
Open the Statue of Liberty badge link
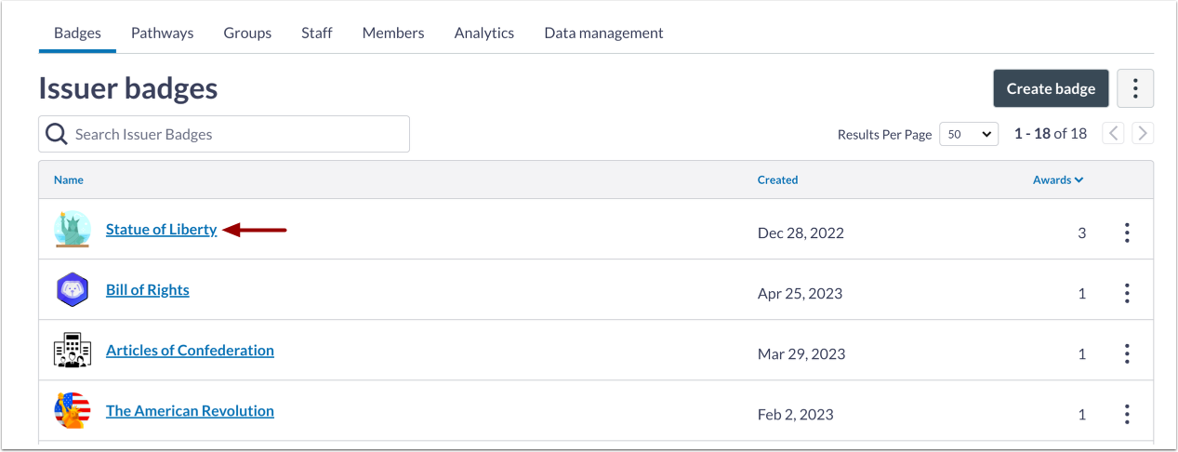[161, 230]
